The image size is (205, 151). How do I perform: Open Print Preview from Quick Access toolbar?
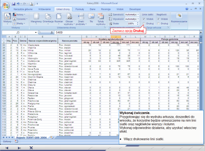coord(31,4)
